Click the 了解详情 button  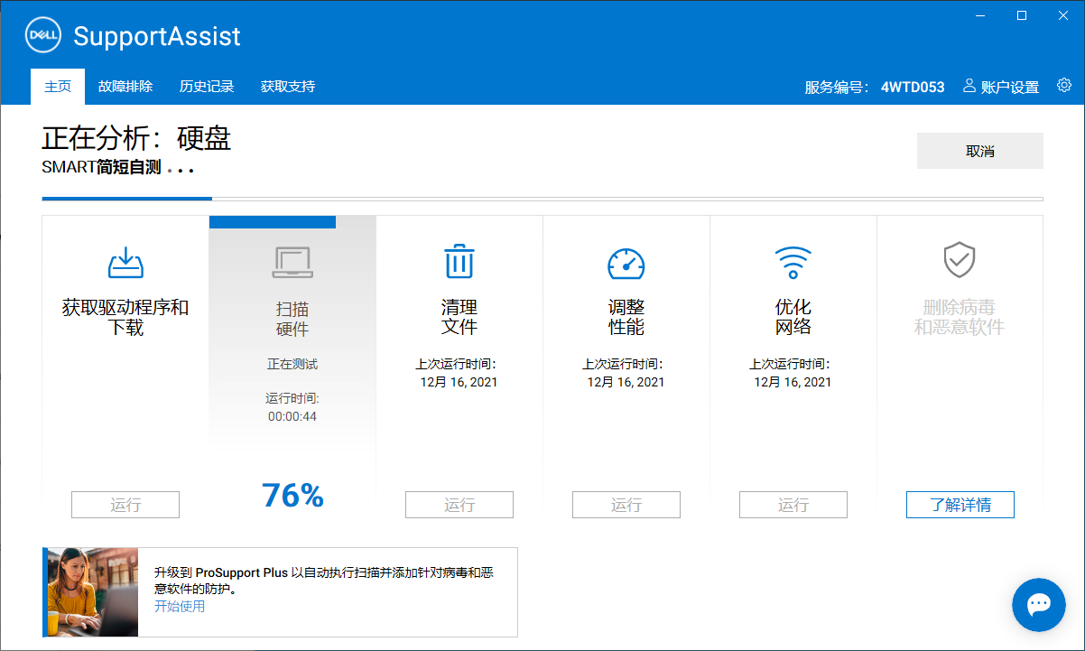tap(960, 505)
